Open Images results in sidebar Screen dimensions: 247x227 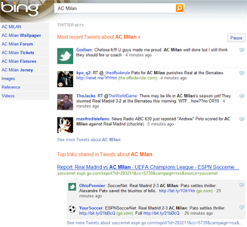tap(8, 79)
